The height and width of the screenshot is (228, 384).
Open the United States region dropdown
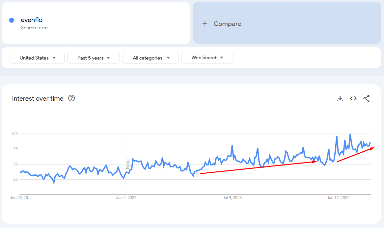pyautogui.click(x=37, y=58)
